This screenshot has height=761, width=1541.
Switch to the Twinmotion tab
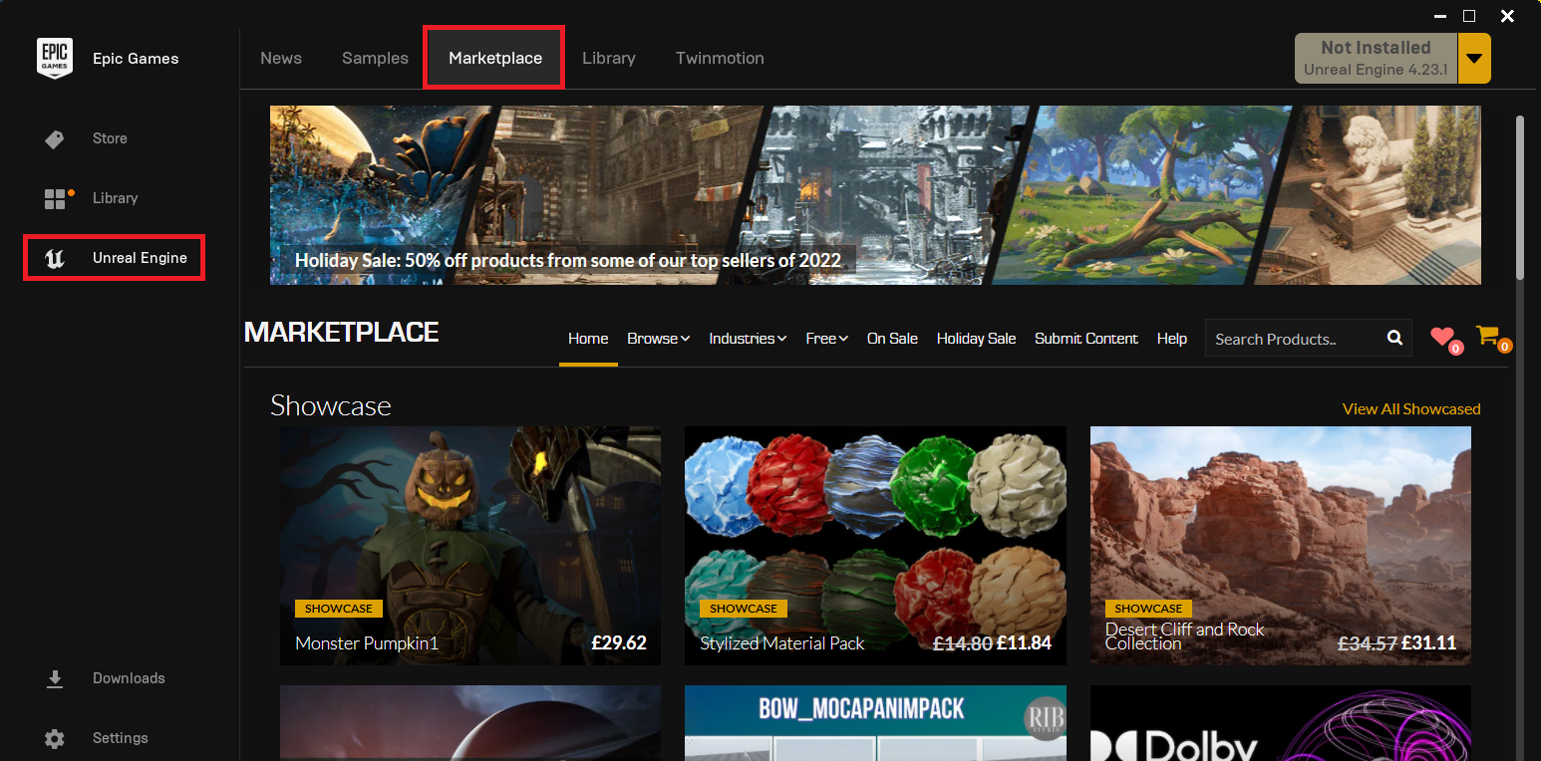click(719, 58)
